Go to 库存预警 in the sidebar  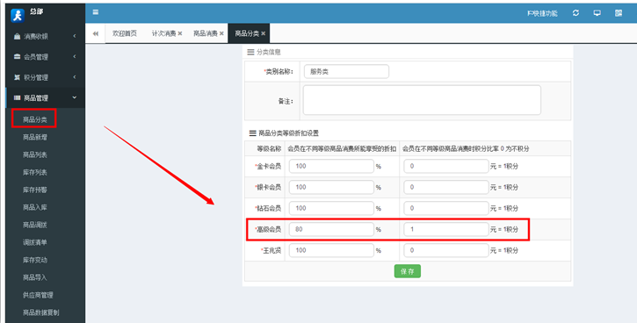tap(35, 190)
